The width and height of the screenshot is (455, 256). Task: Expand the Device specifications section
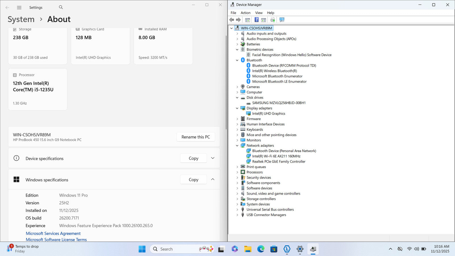(x=213, y=158)
